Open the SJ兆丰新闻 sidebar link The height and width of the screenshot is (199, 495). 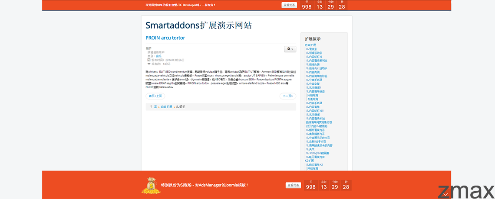(x=313, y=115)
